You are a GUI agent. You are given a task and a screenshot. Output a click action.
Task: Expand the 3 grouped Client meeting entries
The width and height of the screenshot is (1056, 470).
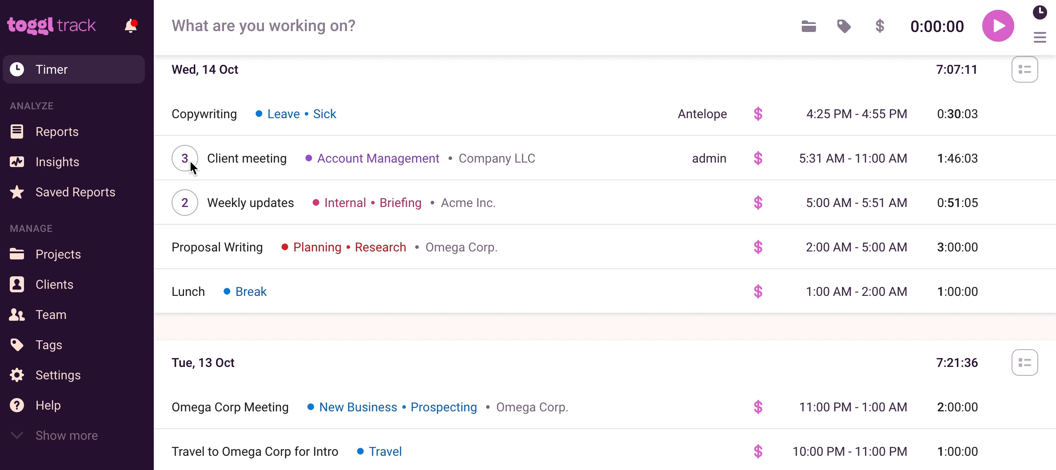(x=184, y=158)
